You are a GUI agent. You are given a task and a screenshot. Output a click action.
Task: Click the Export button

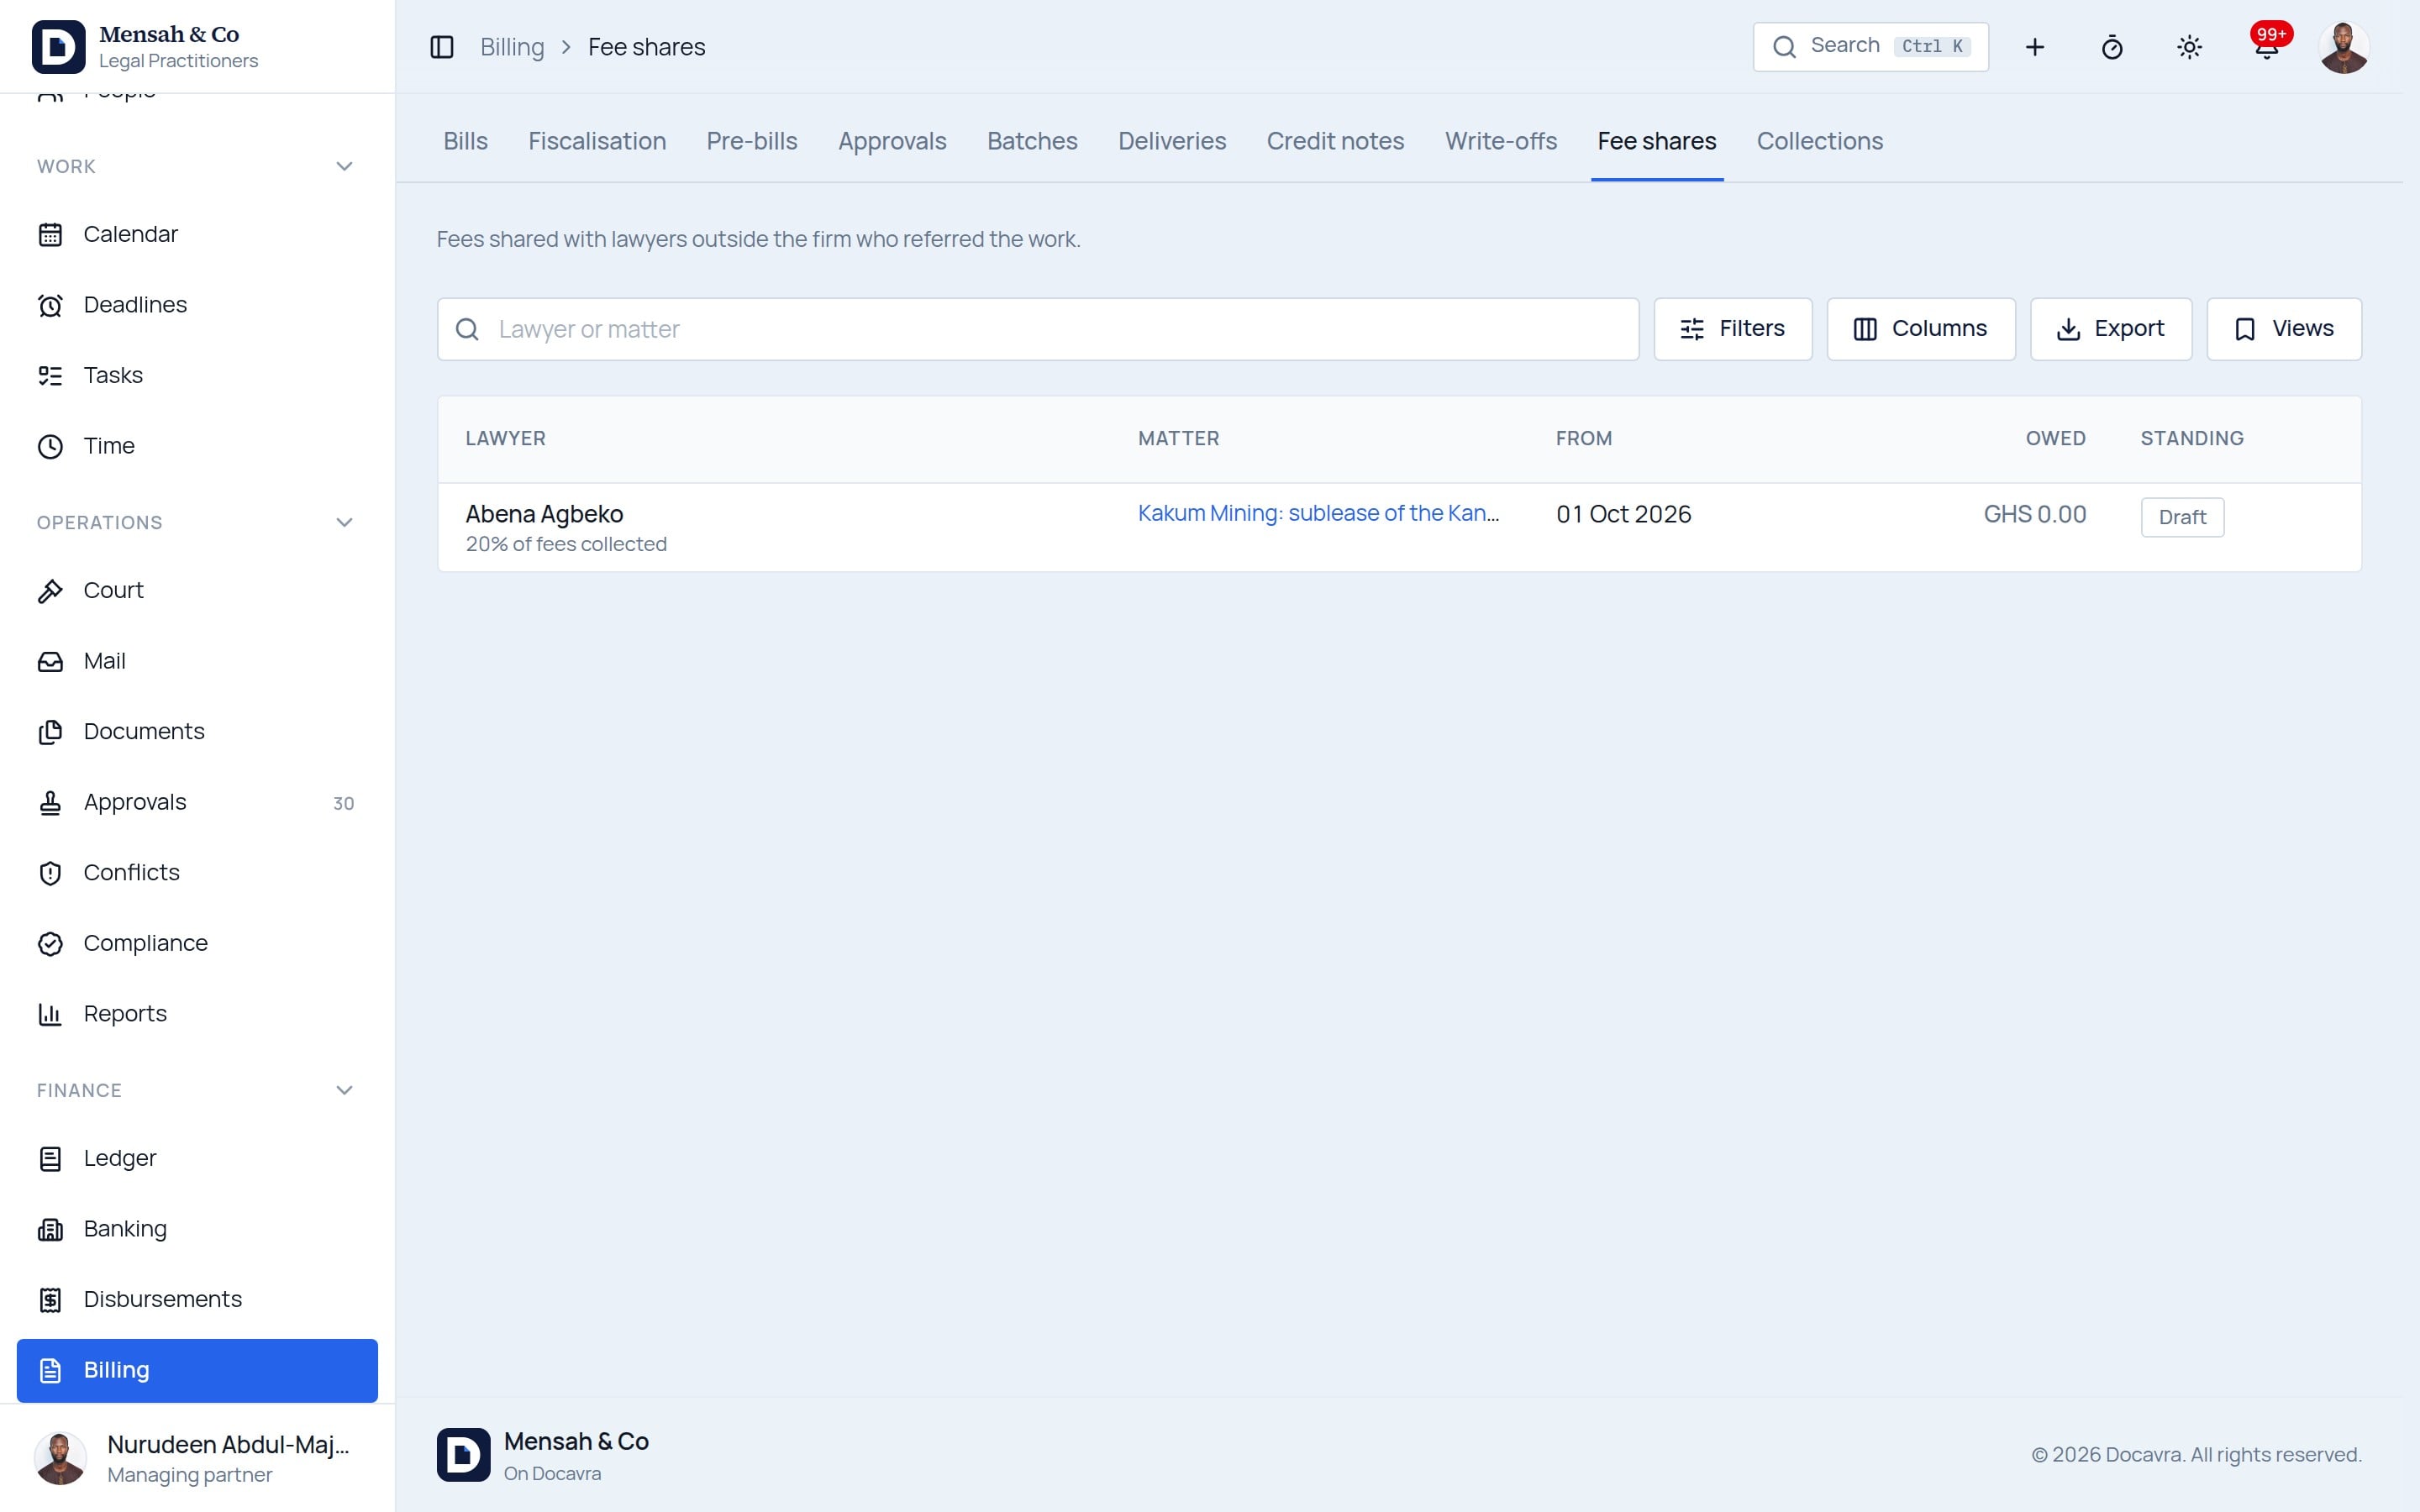tap(2110, 329)
